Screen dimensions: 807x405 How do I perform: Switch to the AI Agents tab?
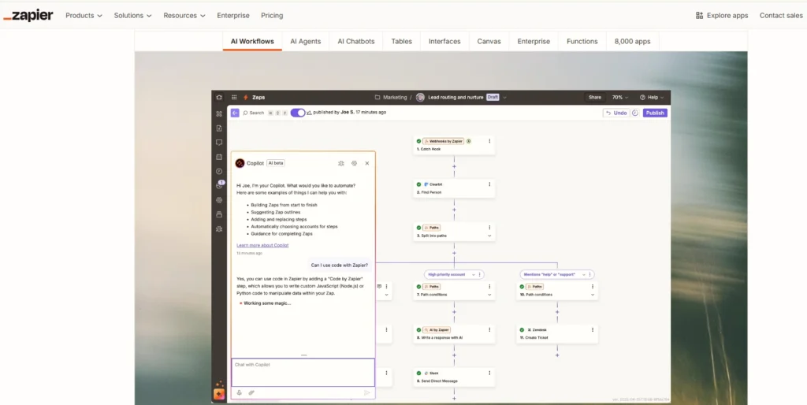[306, 41]
